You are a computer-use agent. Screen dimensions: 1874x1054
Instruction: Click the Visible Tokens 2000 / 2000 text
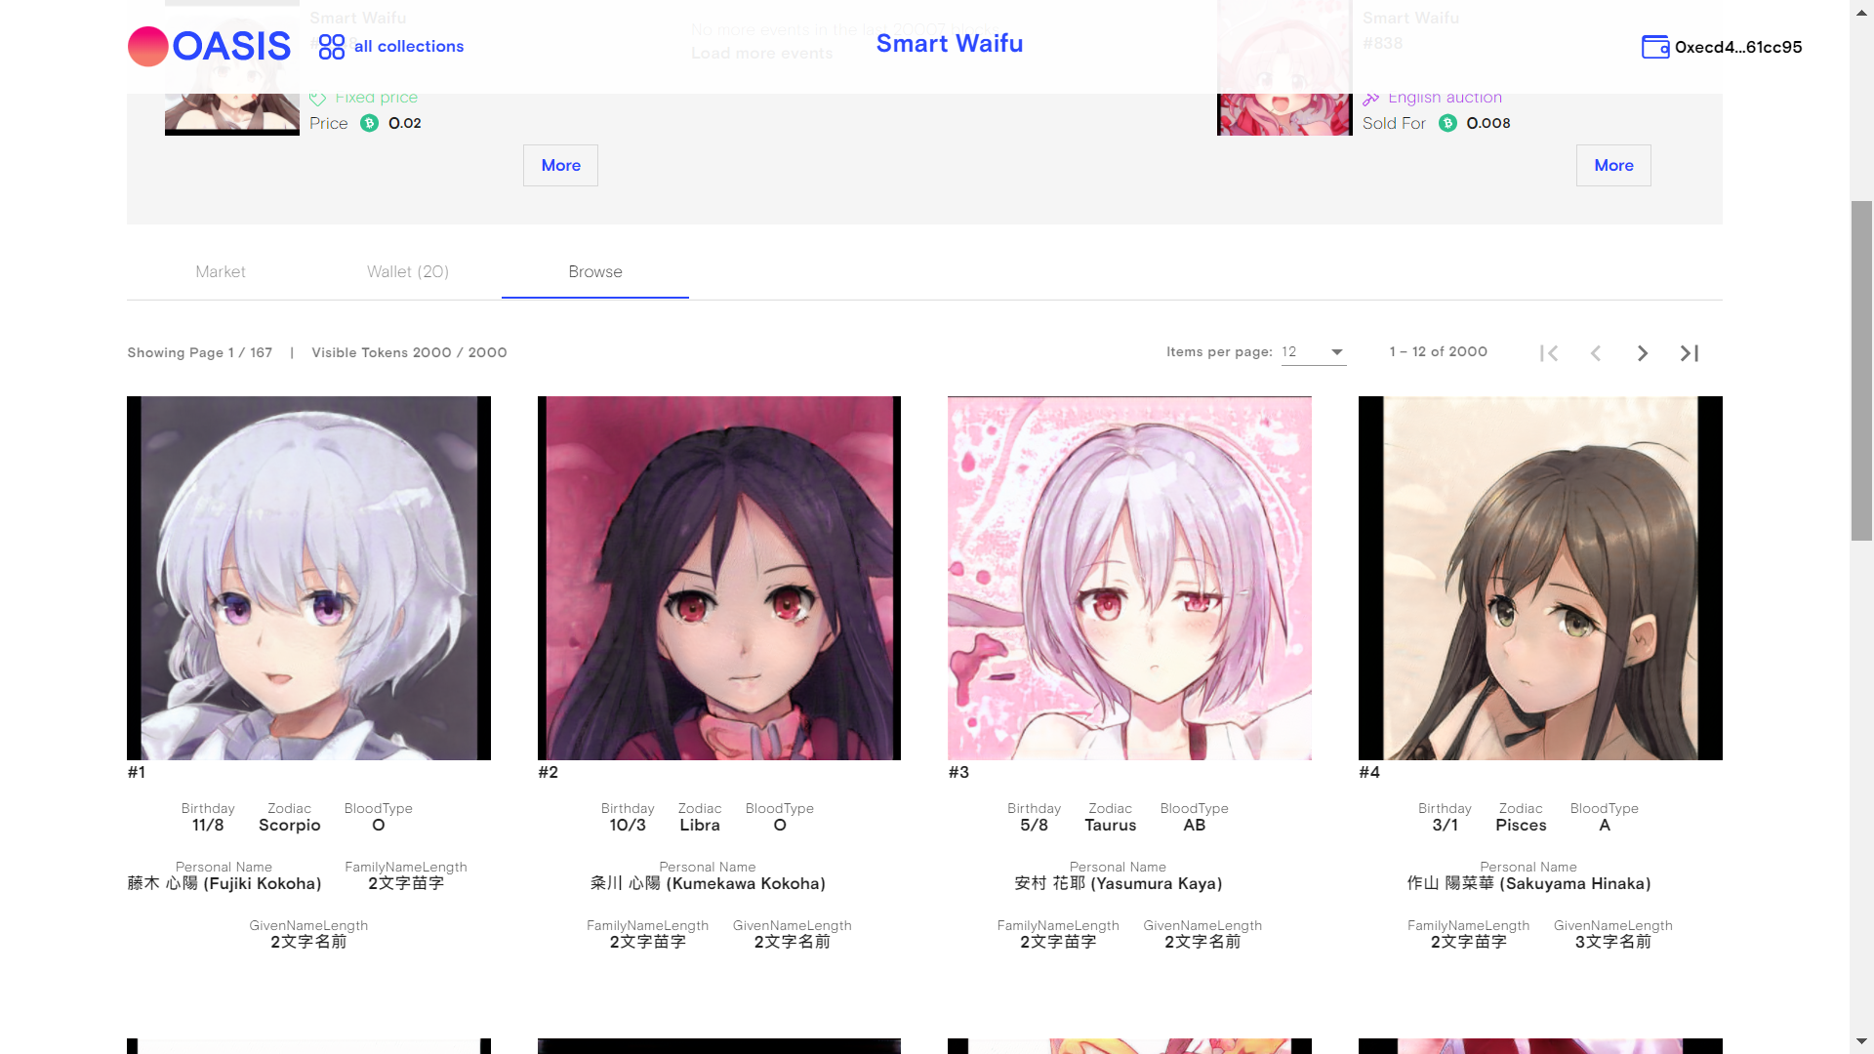pyautogui.click(x=409, y=353)
